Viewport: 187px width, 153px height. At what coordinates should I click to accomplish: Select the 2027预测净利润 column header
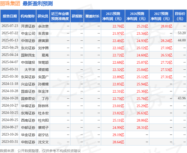point(161,16)
